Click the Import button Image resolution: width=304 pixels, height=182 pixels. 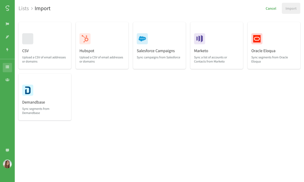point(291,8)
